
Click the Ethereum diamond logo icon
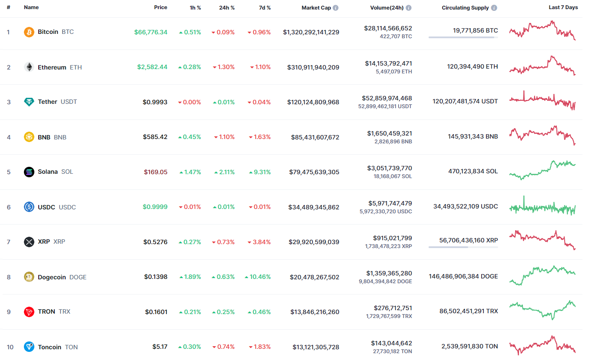pyautogui.click(x=29, y=67)
